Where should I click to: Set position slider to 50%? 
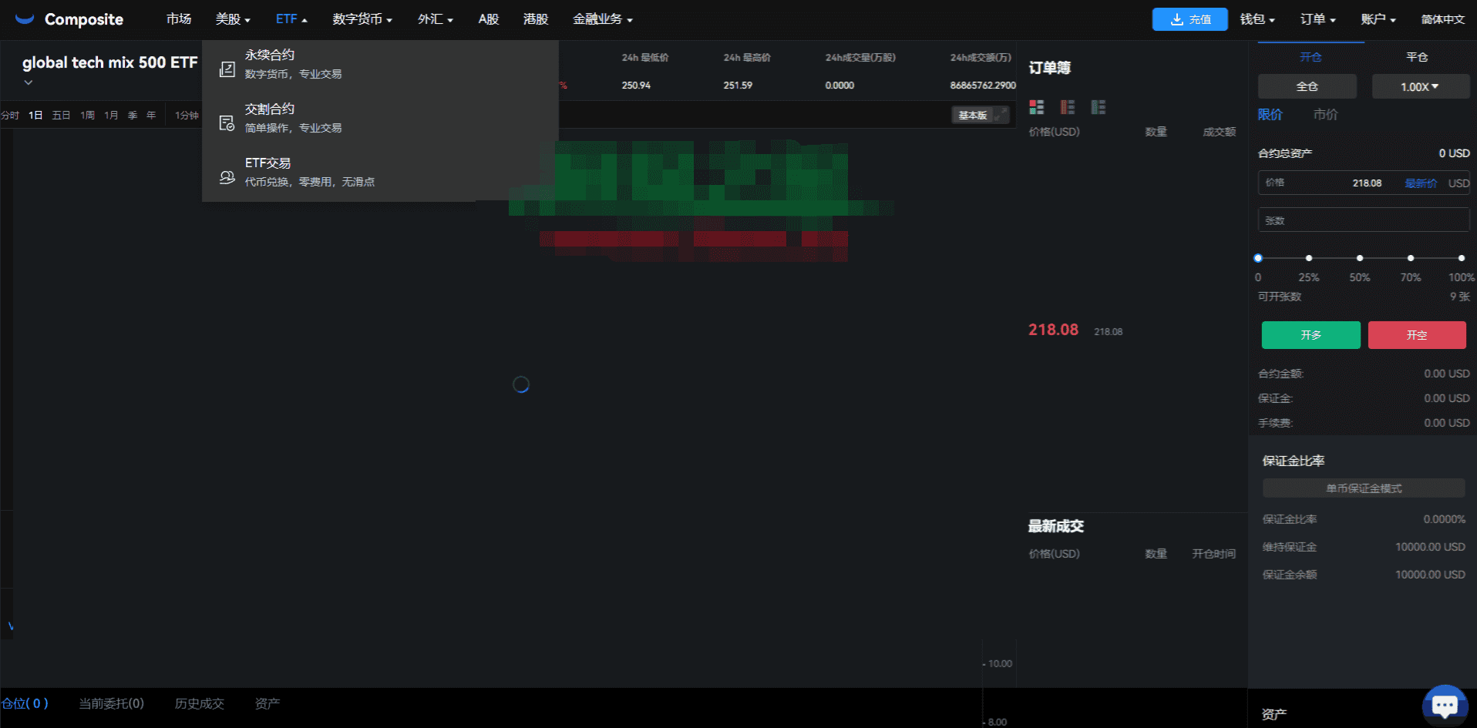(x=1360, y=258)
